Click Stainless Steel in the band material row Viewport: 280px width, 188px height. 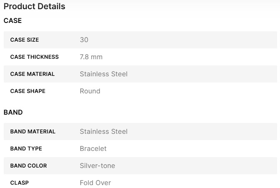103,132
